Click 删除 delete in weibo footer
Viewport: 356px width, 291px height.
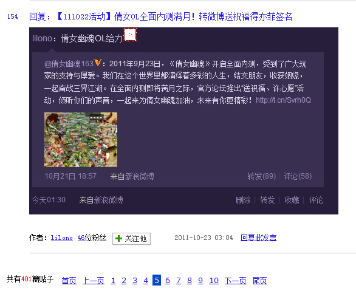click(243, 200)
